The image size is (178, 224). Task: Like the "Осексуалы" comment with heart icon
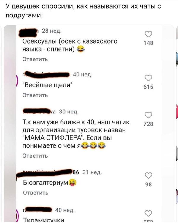click(x=148, y=34)
